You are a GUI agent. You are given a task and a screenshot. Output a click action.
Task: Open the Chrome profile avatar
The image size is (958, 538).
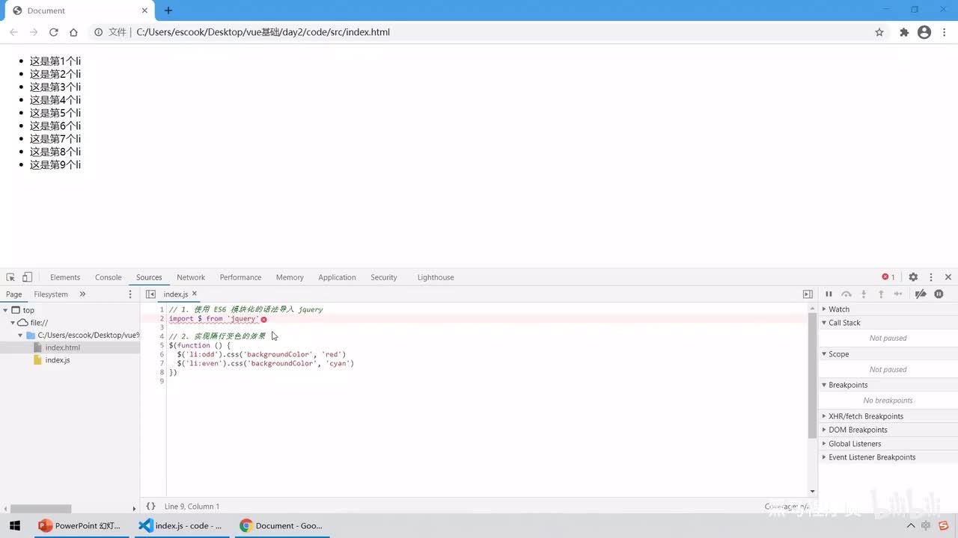[x=924, y=32]
